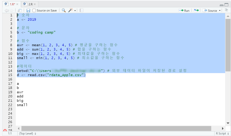Expand the Source options dropdown arrow
Image resolution: width=231 pixels, height=136 pixels.
[220, 11]
